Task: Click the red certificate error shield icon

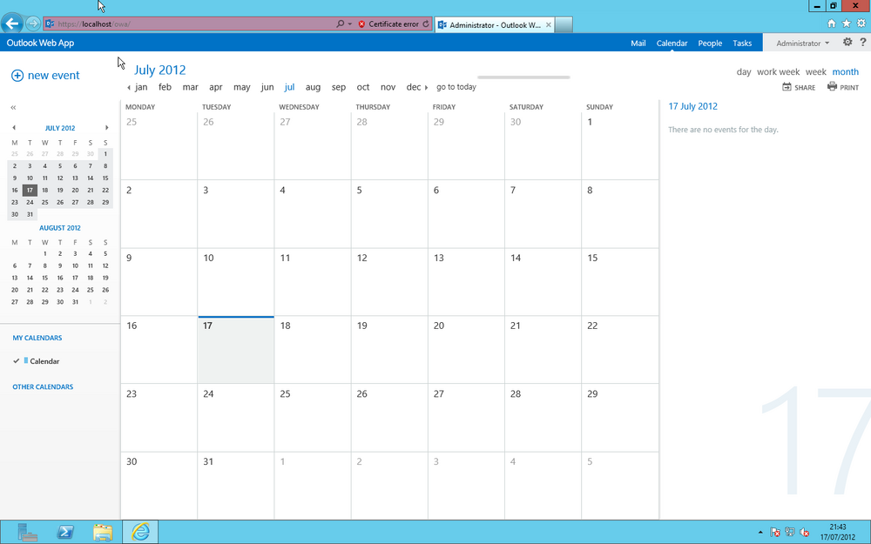Action: [361, 24]
